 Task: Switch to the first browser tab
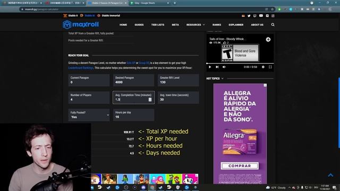[x=22, y=3]
